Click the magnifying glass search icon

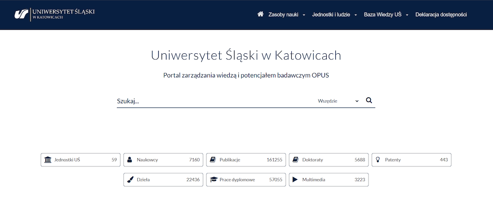(369, 100)
